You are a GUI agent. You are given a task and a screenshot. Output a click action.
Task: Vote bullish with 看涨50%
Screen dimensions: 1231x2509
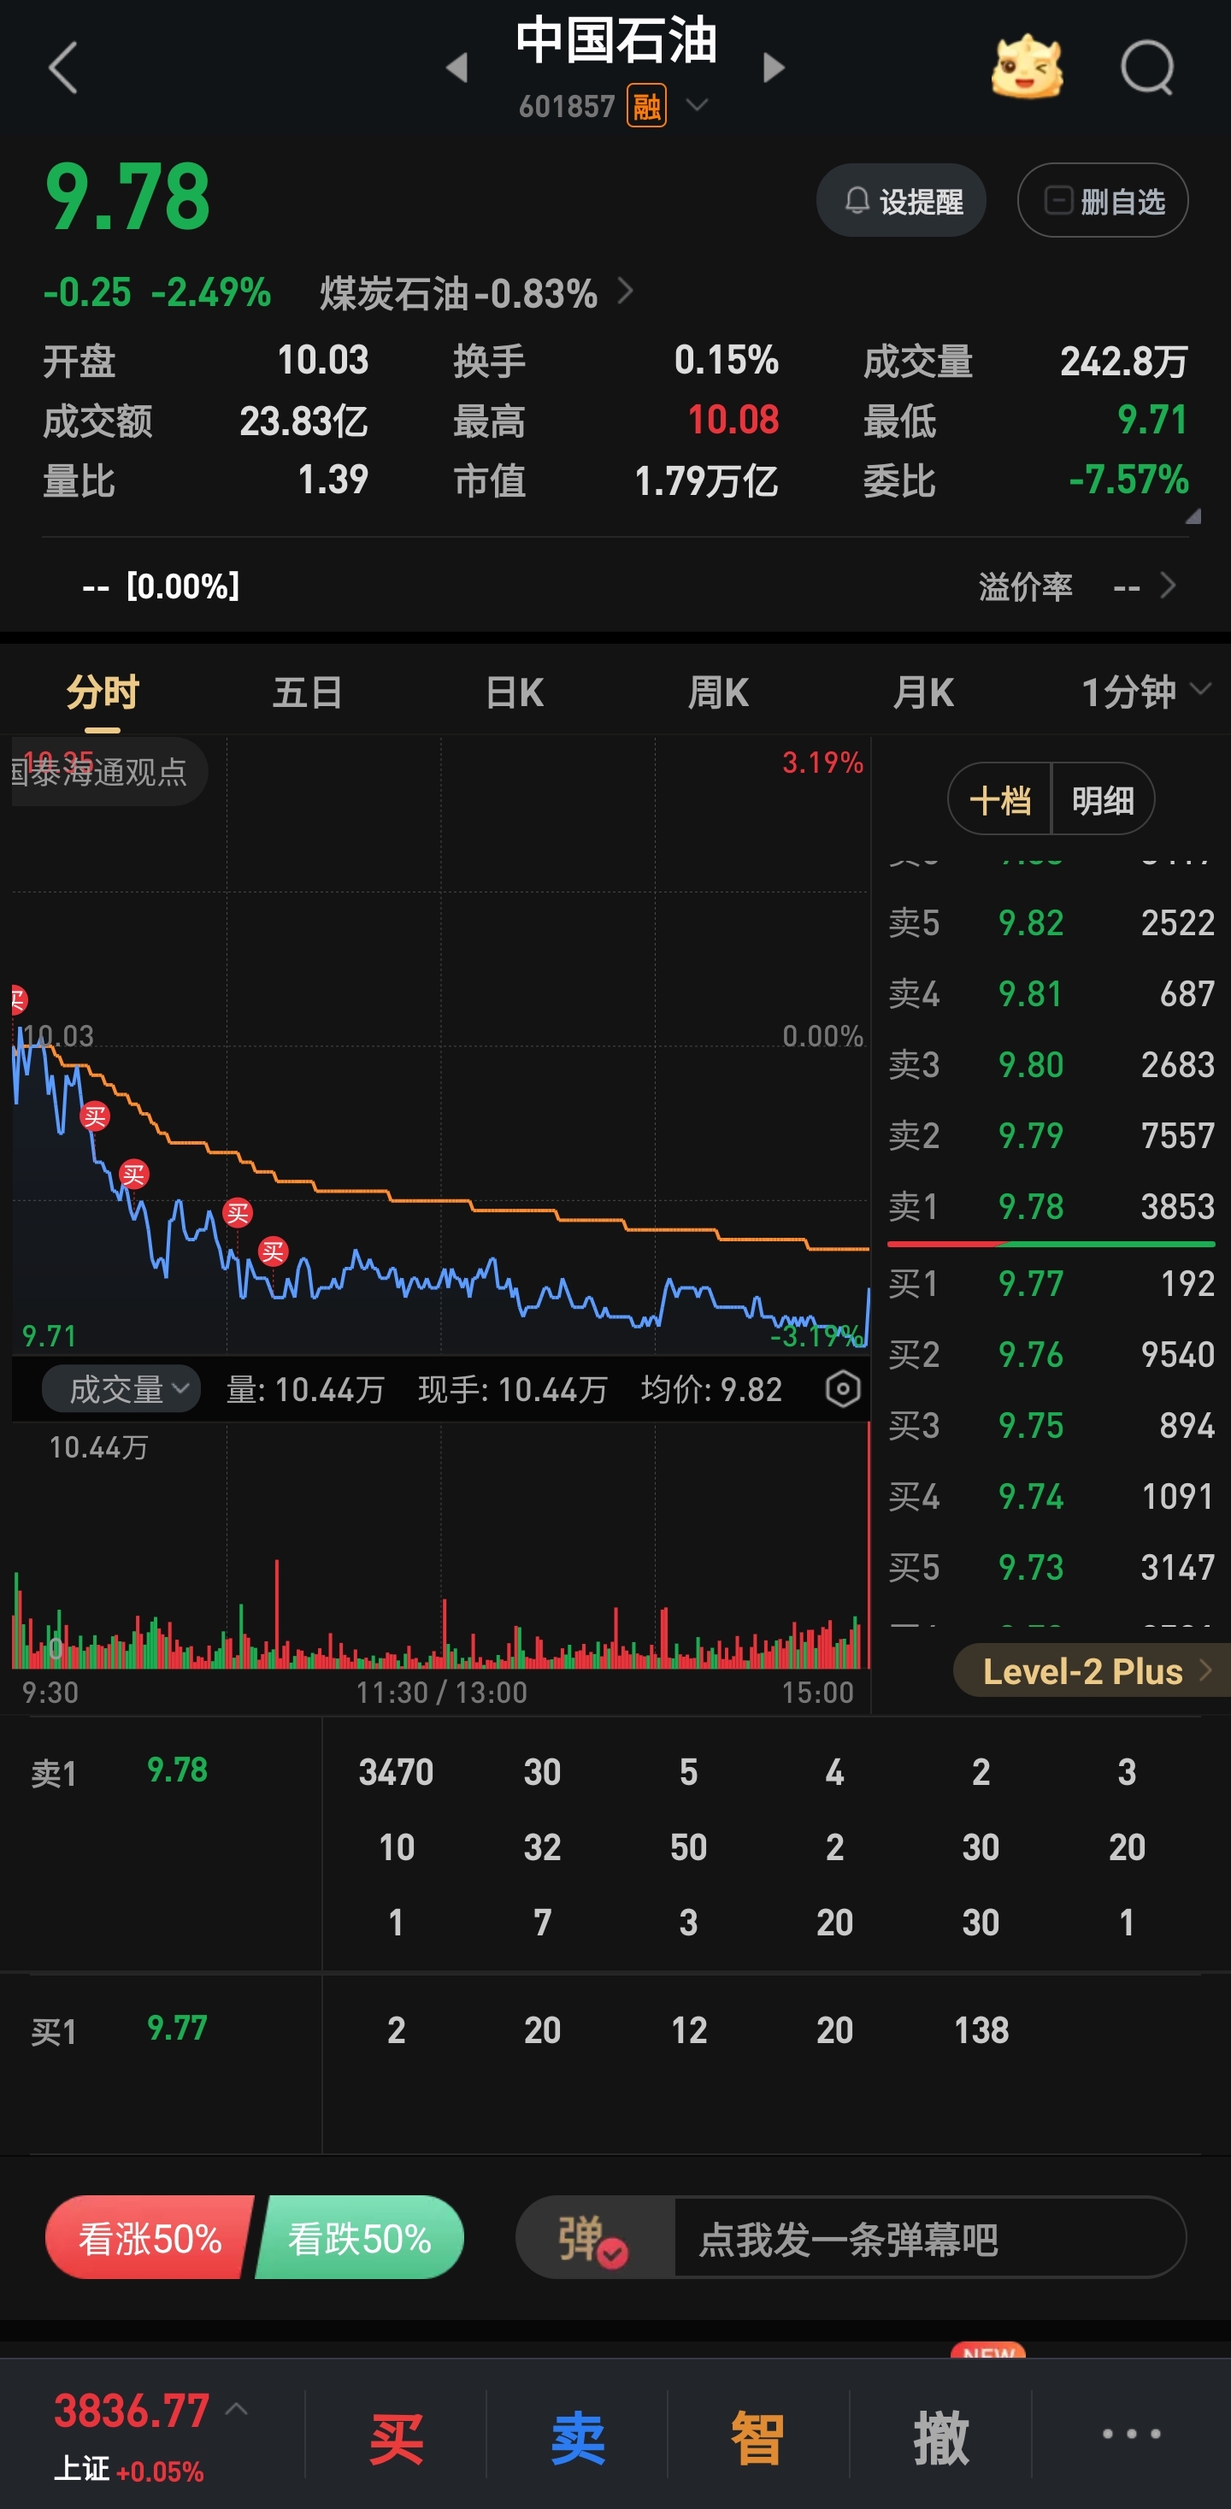[149, 2237]
